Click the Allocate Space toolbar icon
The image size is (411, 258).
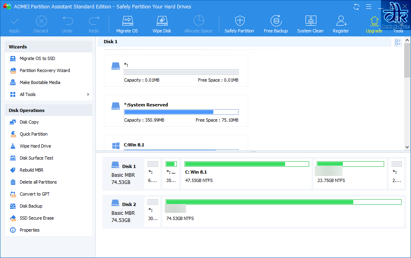coord(198,21)
